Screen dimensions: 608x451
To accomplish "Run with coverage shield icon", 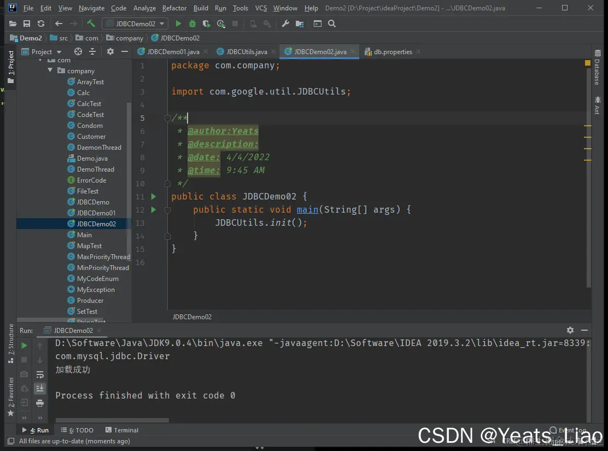I will click(x=206, y=24).
